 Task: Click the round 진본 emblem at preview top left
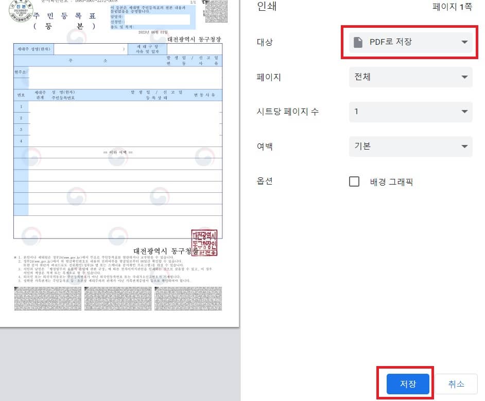tap(21, 11)
